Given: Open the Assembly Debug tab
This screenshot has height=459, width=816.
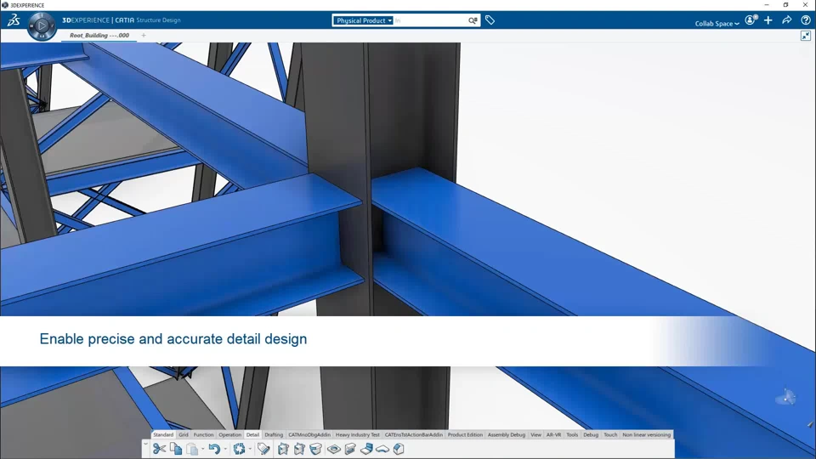Looking at the screenshot, I should pyautogui.click(x=507, y=434).
